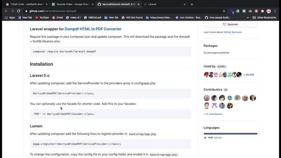This screenshot has width=281, height=158.
Task: Close the barryvdh/laravel-dompdf tab
Action: [139, 4]
